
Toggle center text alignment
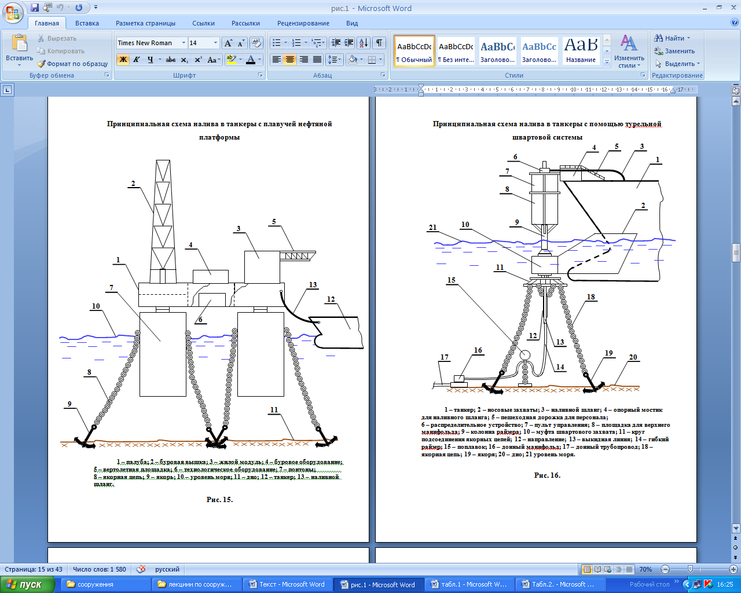[x=290, y=60]
